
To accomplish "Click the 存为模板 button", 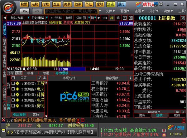I will coord(62,73).
